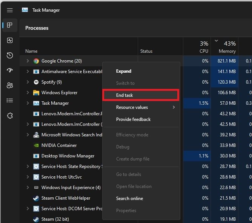
Task: Click the Microsoft Windows Search Indexer icon
Action: coord(36,135)
